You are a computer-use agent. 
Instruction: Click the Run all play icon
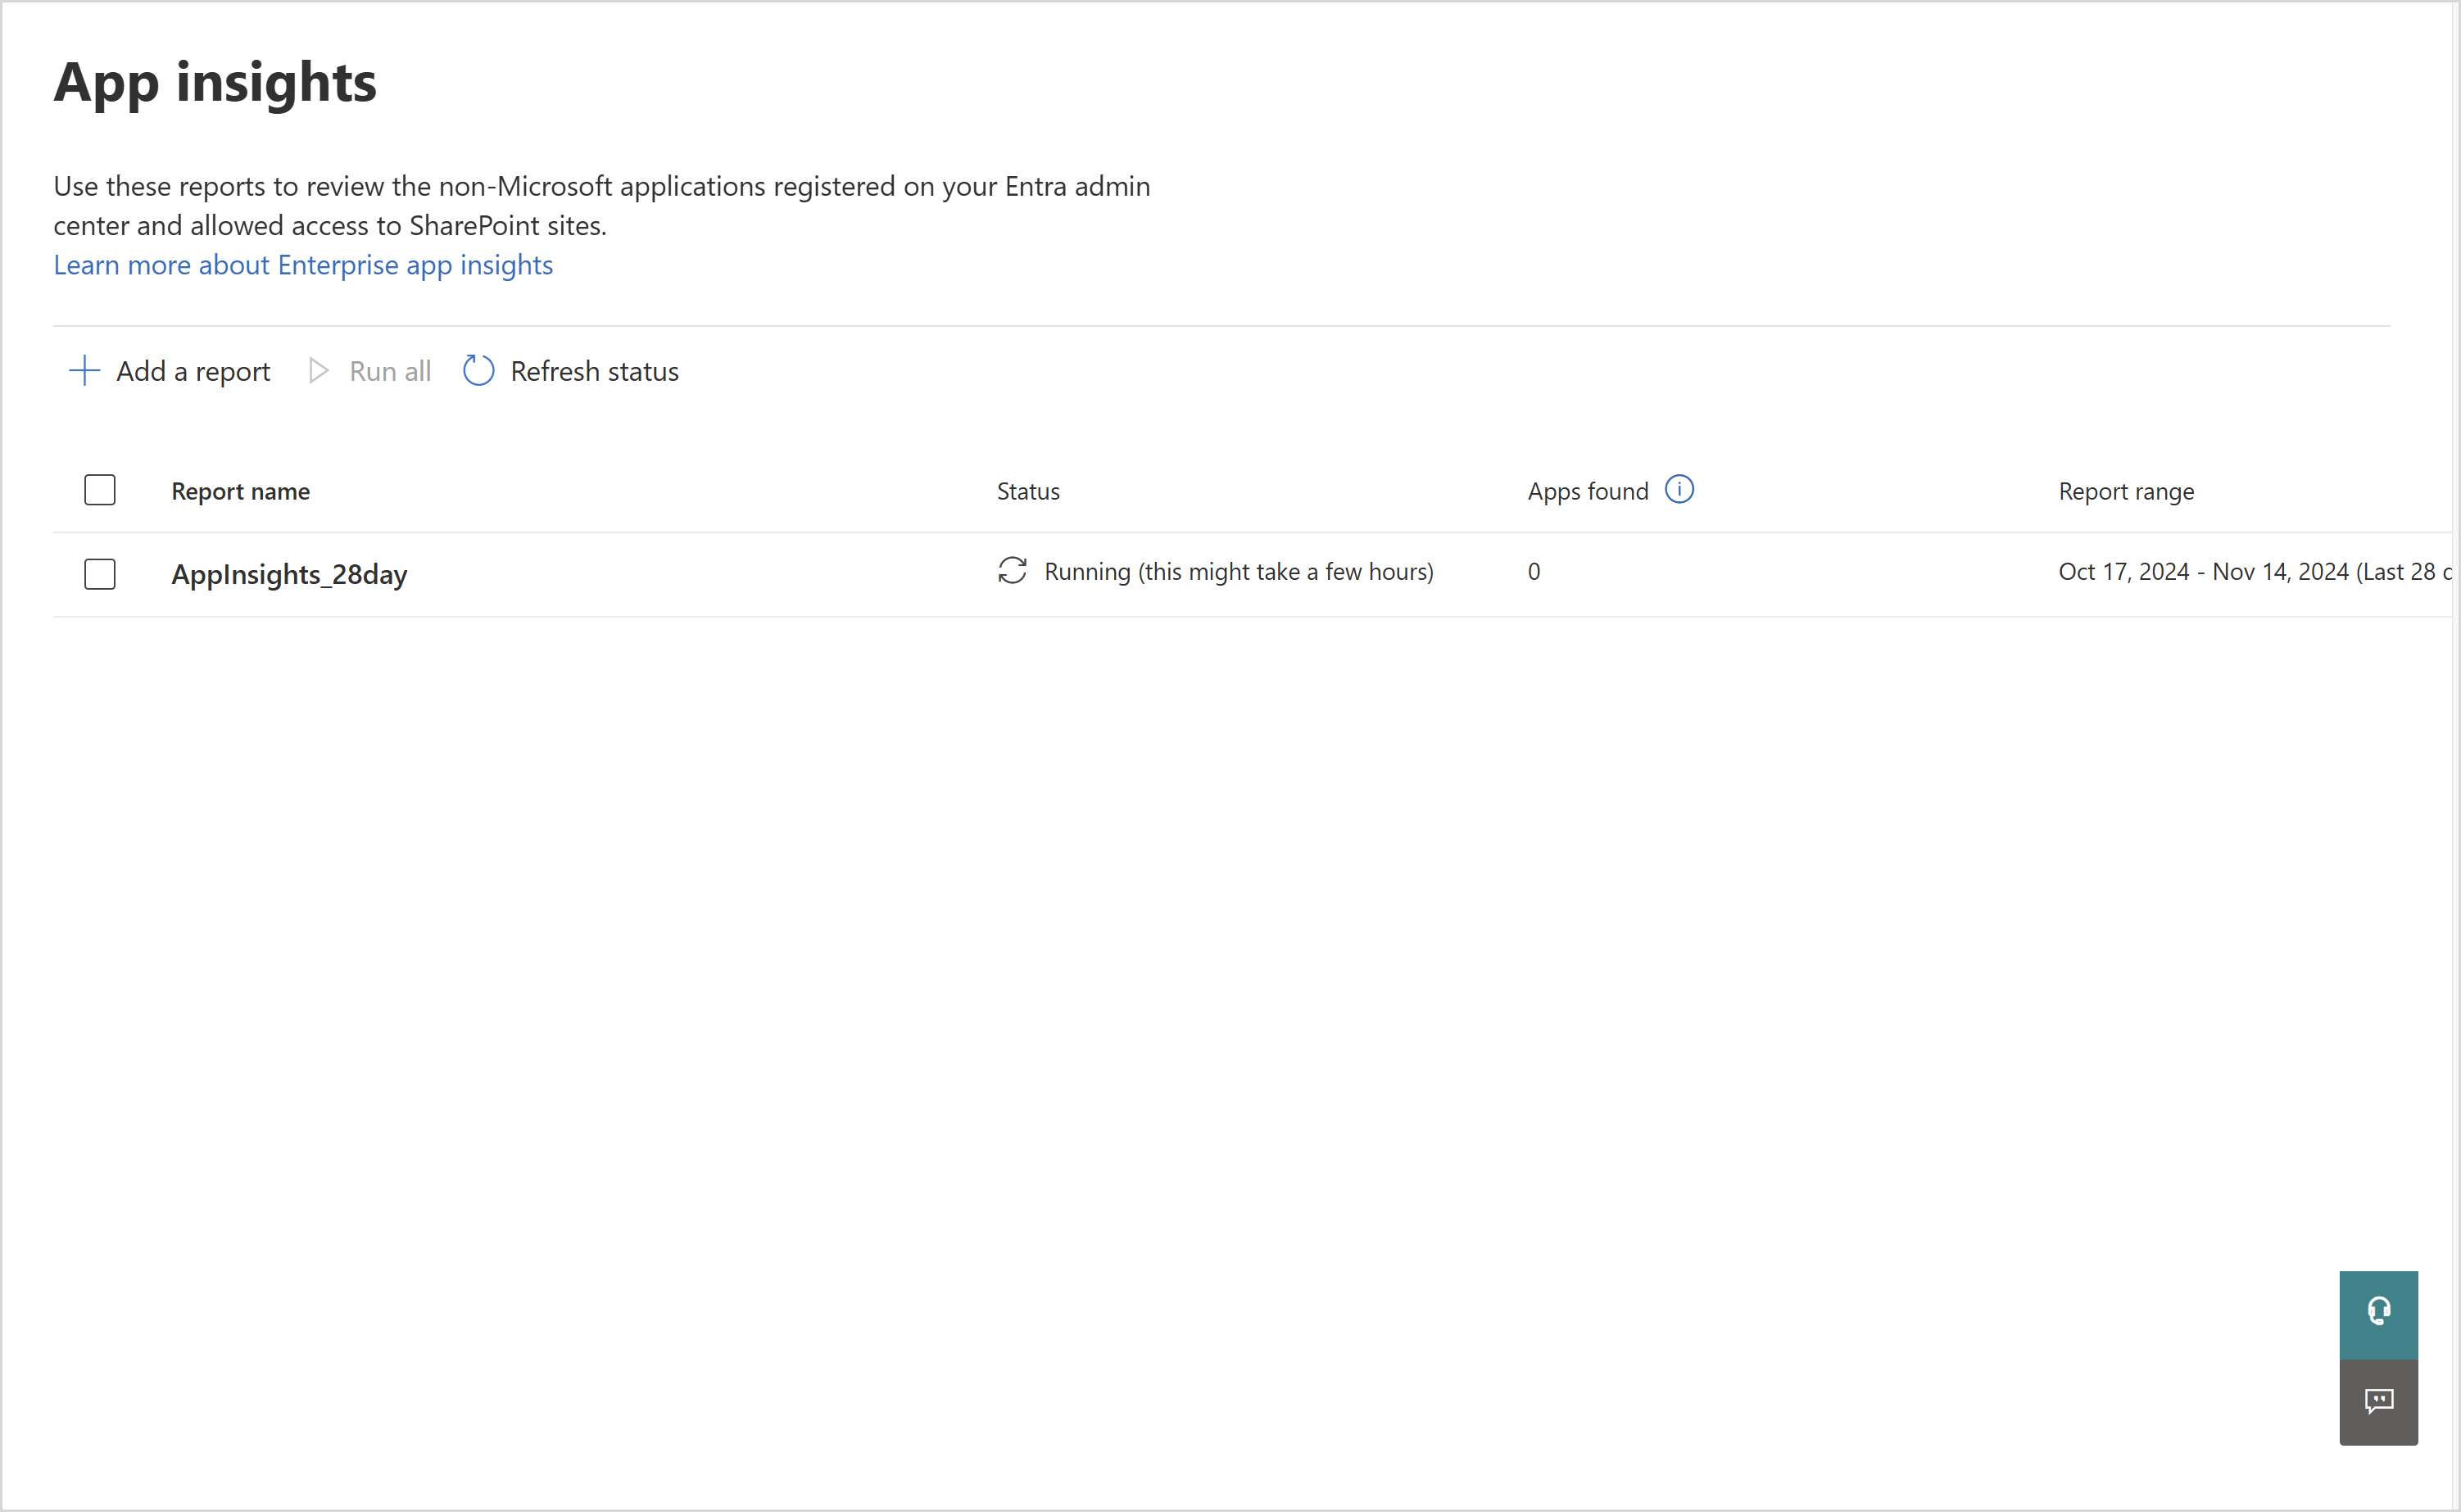tap(318, 371)
